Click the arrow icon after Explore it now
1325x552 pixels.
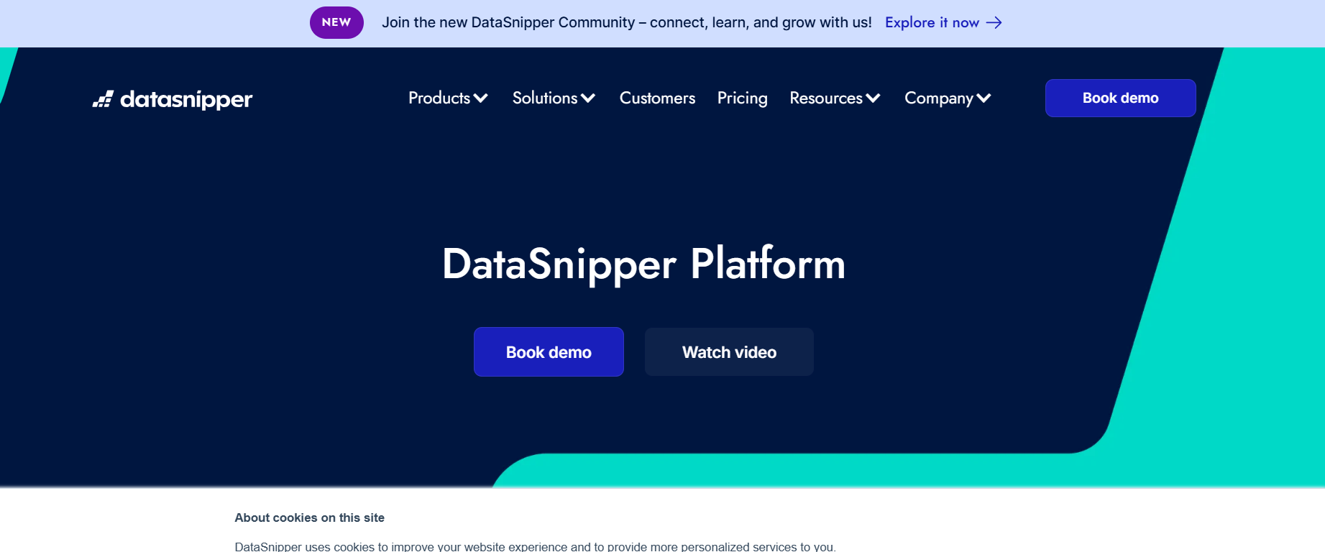point(994,23)
